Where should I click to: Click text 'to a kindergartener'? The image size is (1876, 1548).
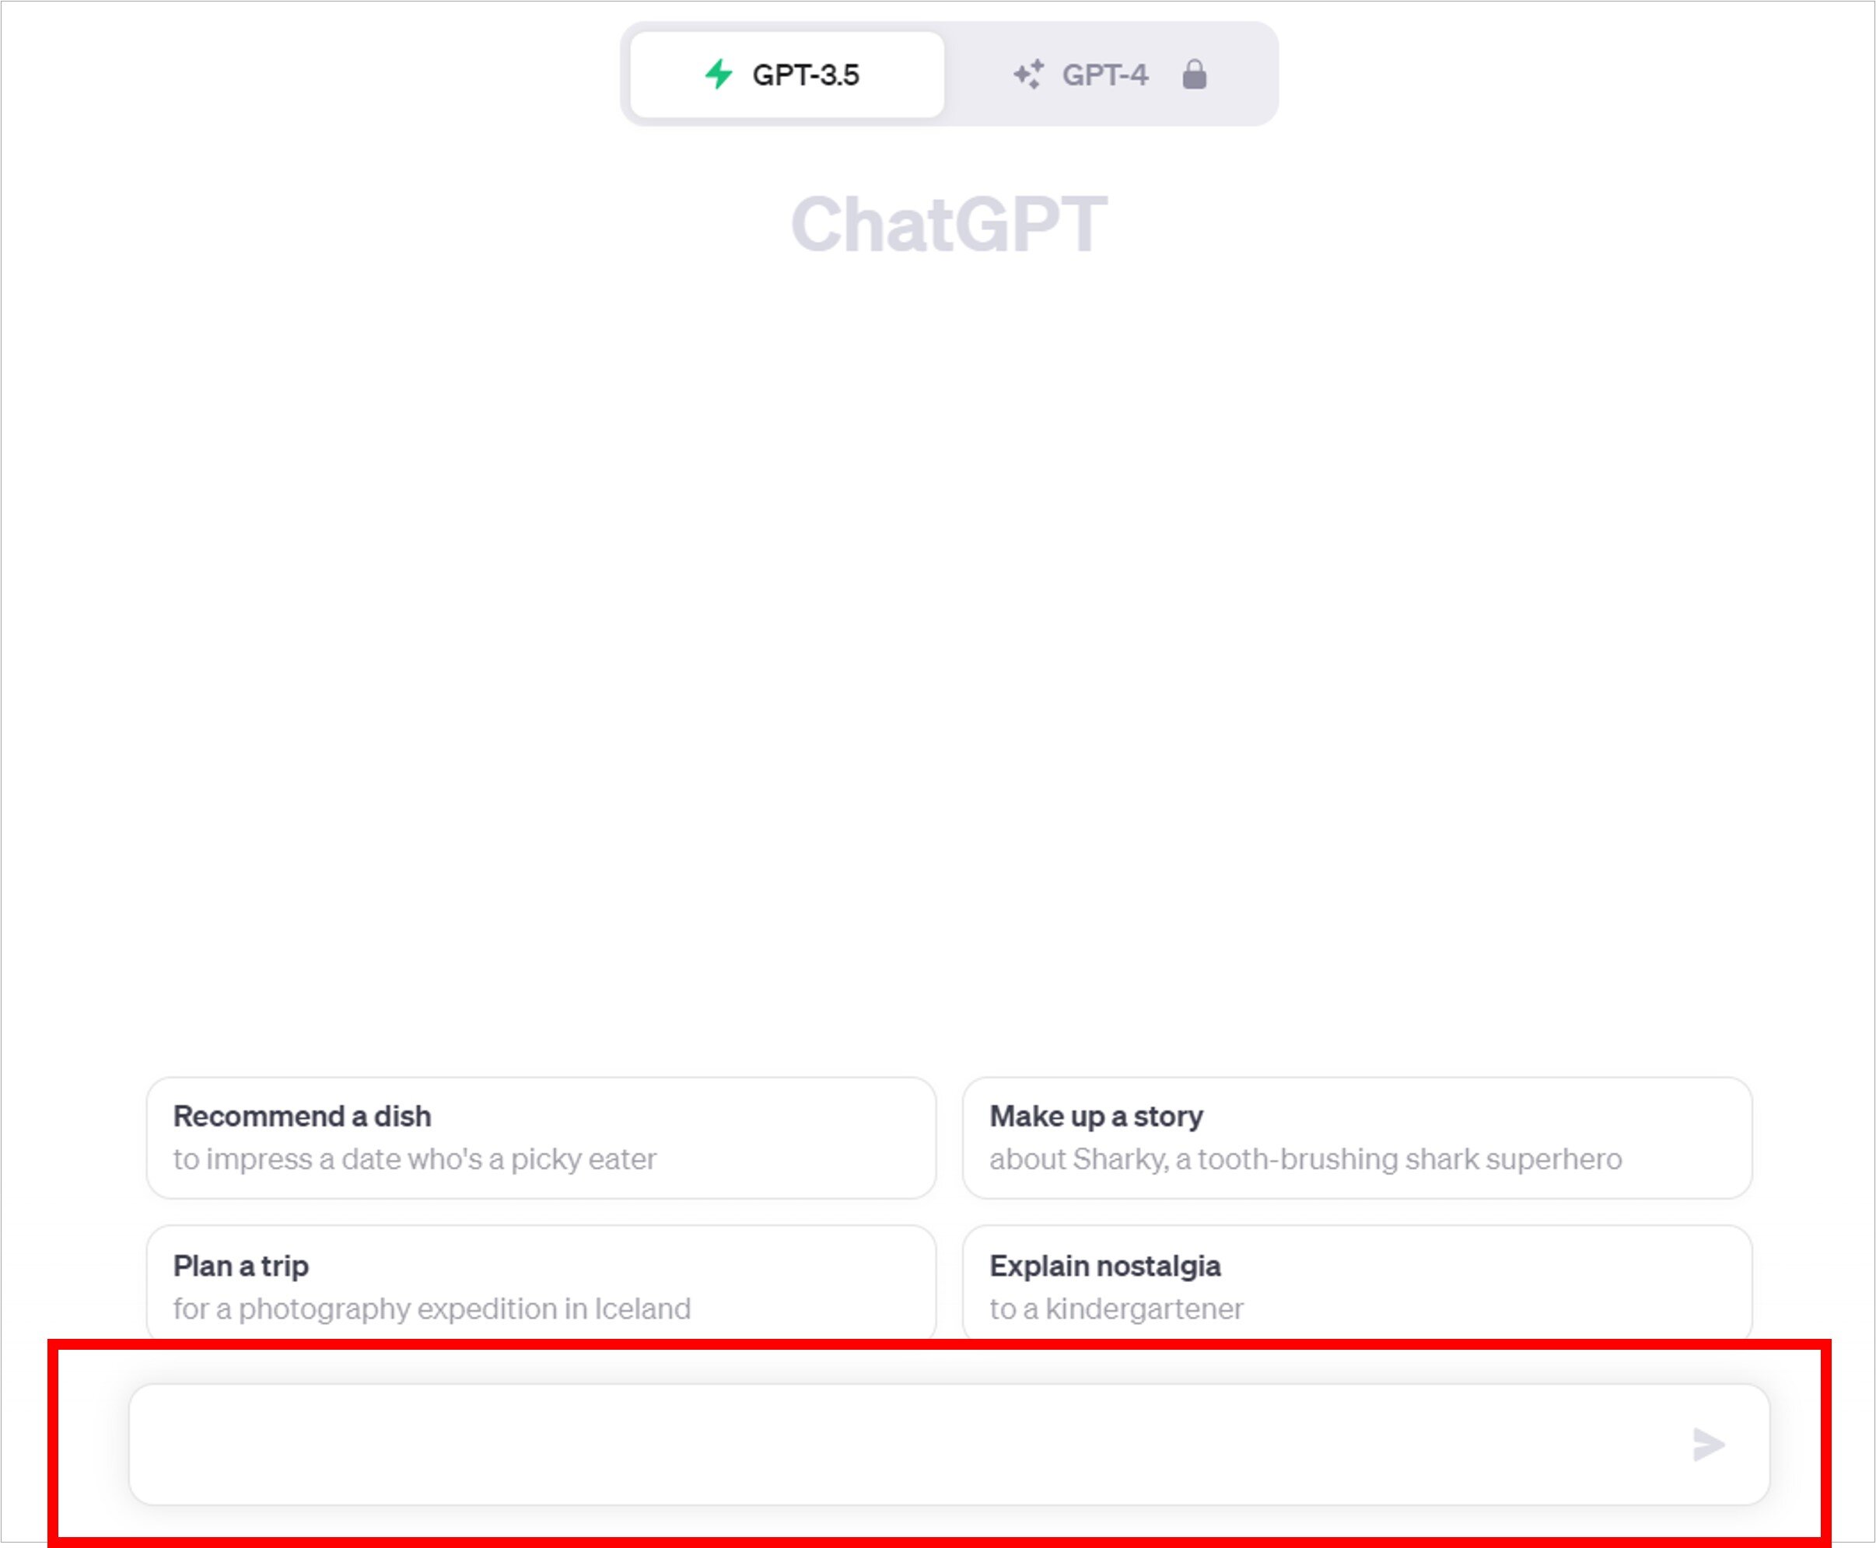pyautogui.click(x=1116, y=1309)
